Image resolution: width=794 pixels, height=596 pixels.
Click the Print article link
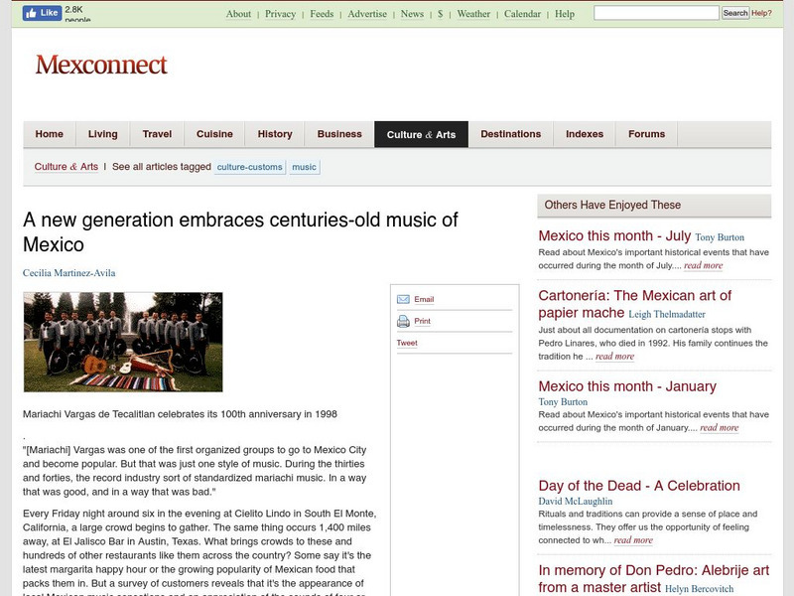[x=423, y=321]
